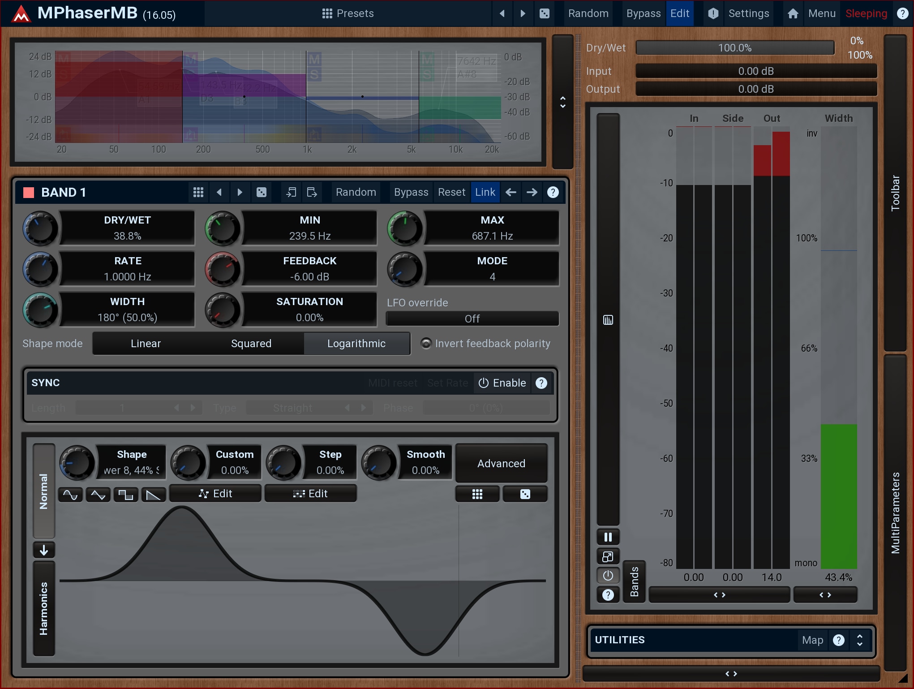This screenshot has width=914, height=689.
Task: Click the top bar random preset dice icon
Action: click(x=545, y=13)
